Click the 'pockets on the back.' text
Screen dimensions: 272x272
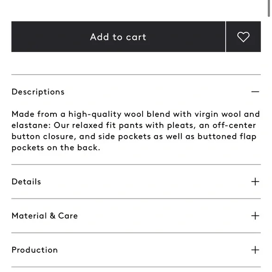pyautogui.click(x=56, y=148)
